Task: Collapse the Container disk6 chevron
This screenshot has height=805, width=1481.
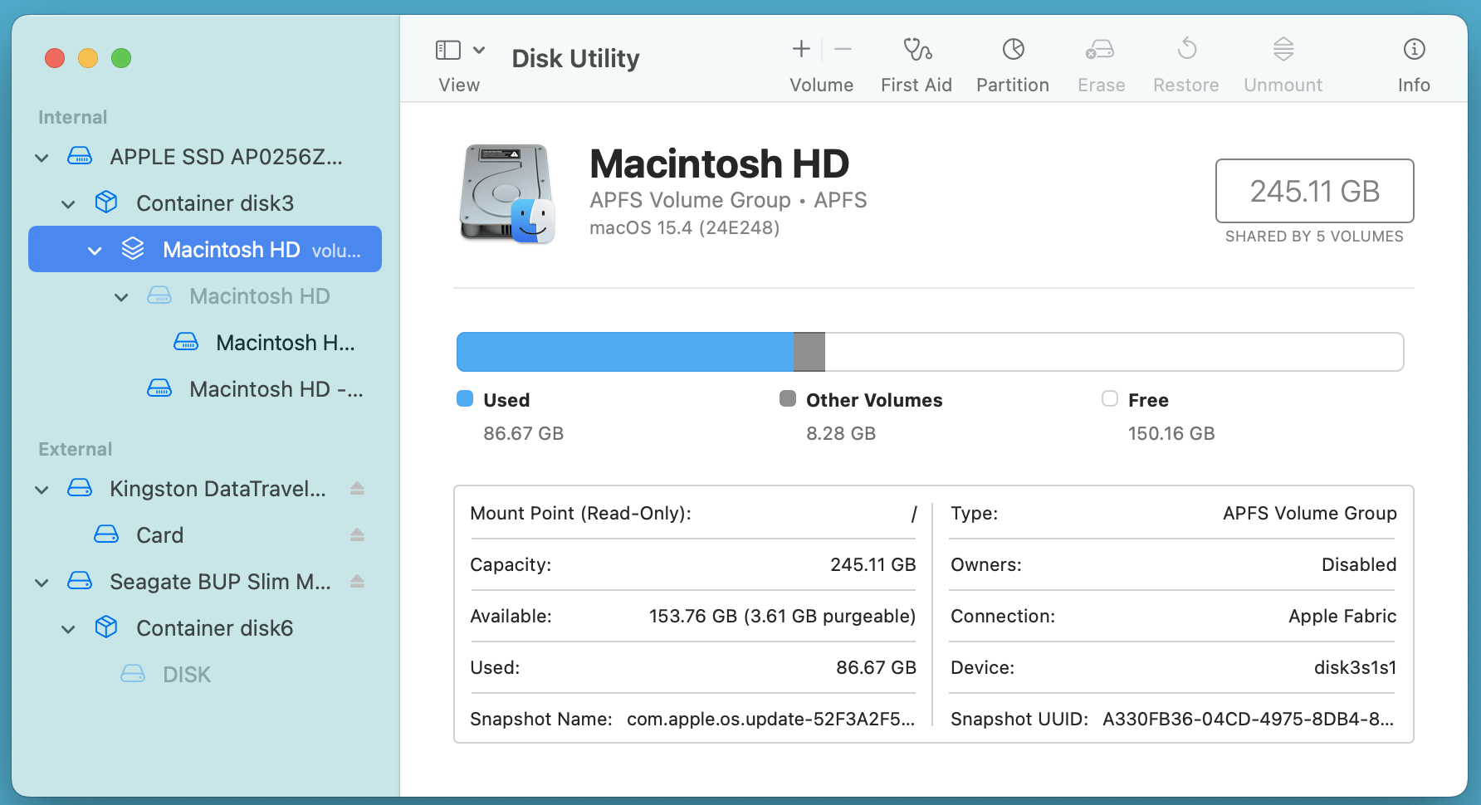Action: click(68, 629)
